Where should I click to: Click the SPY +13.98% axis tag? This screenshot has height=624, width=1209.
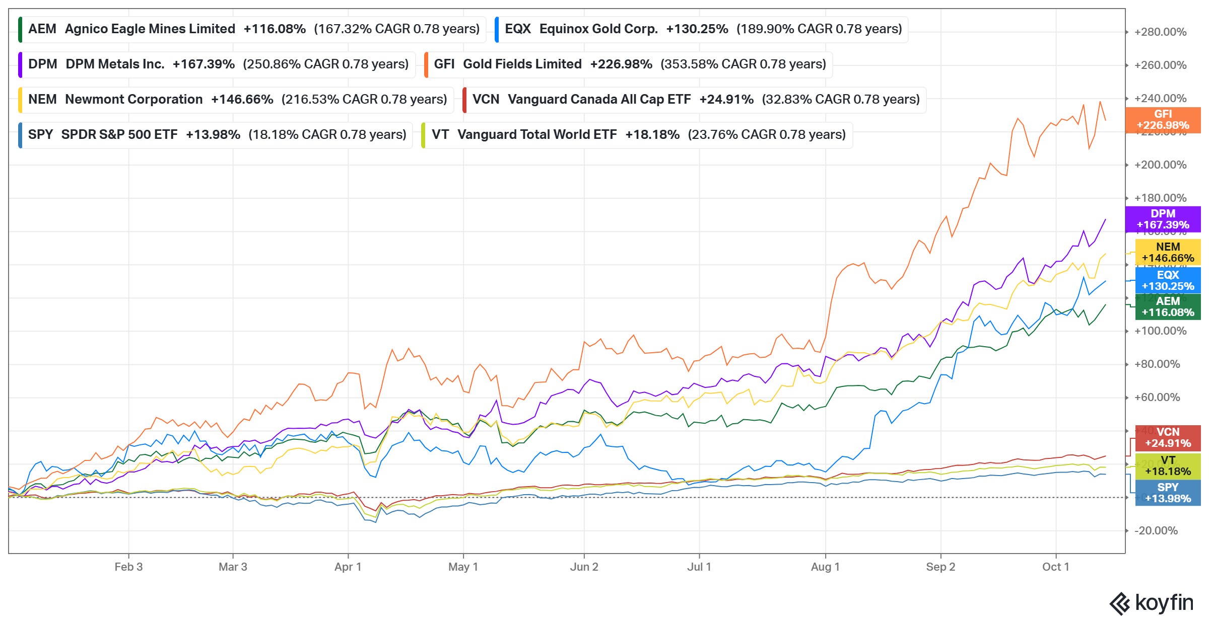point(1168,493)
